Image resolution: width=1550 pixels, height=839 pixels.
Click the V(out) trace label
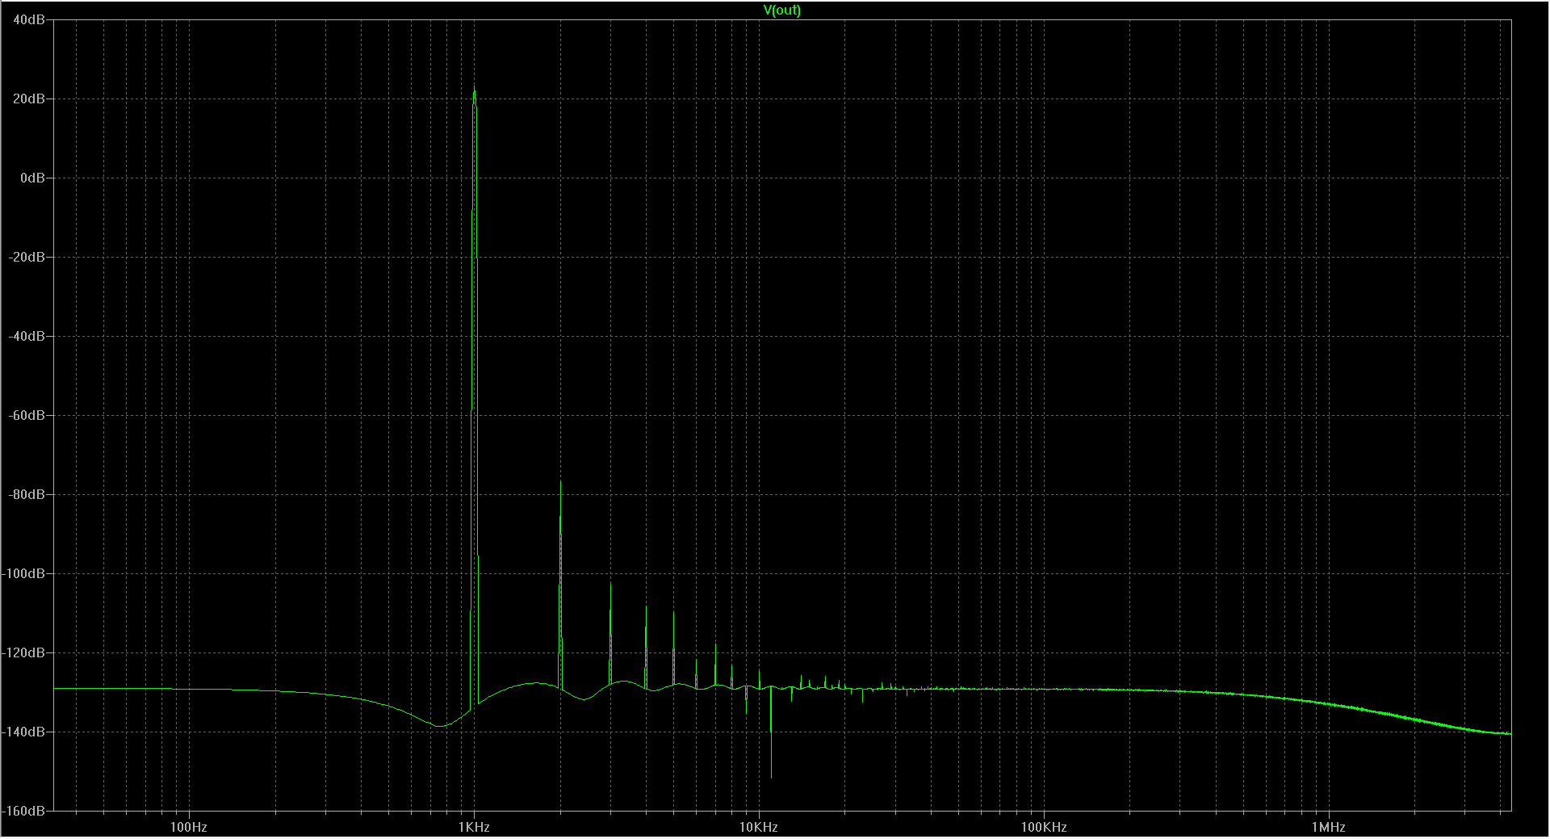781,10
